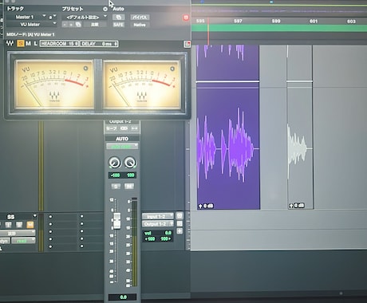Viewport: 367px width, 303px height.
Task: Click the channel volume fader handle
Action: [x=116, y=221]
